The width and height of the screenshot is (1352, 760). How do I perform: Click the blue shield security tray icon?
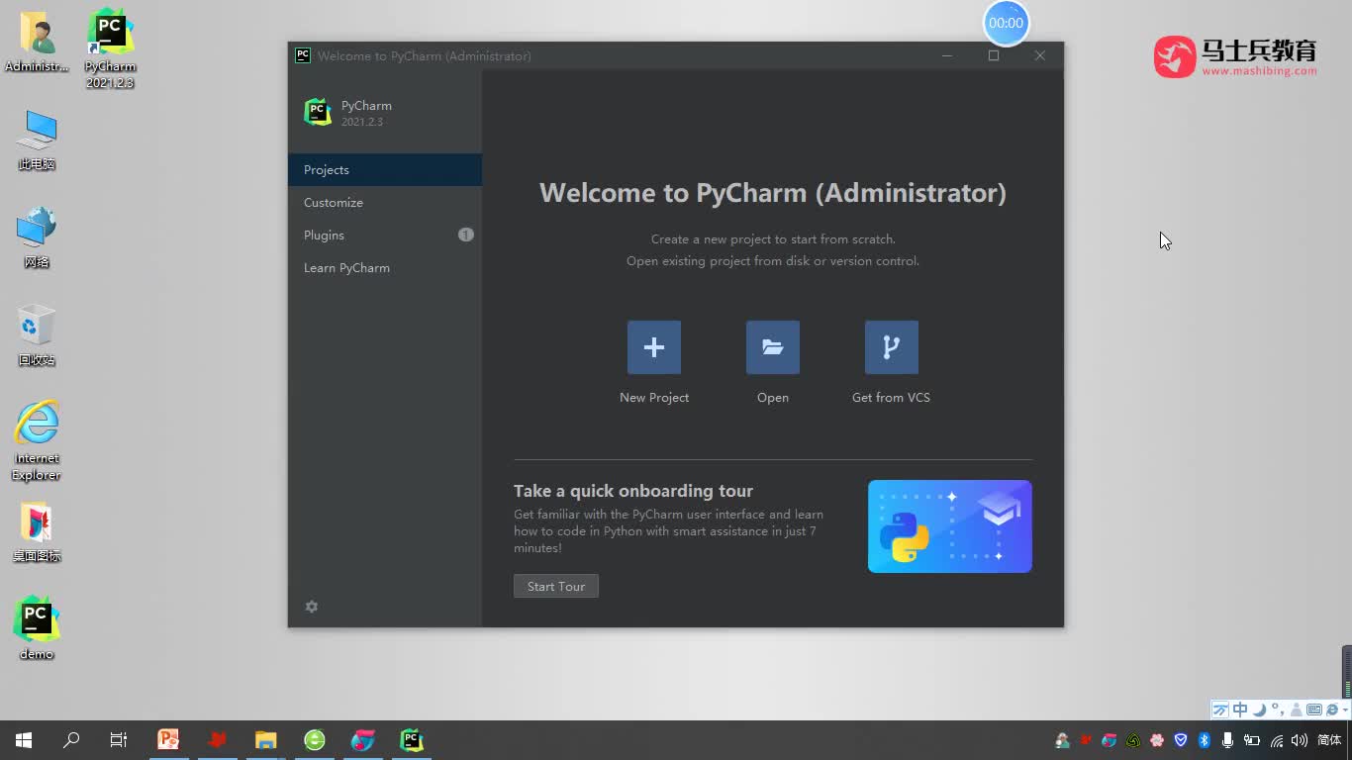pyautogui.click(x=1181, y=740)
